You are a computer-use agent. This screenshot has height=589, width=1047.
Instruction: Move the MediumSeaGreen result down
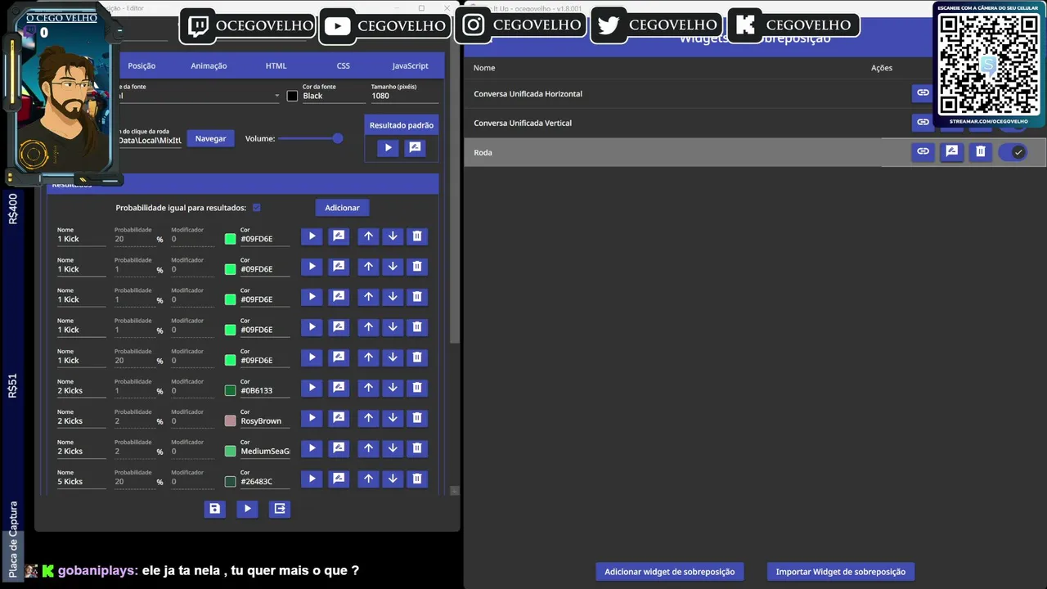tap(393, 448)
